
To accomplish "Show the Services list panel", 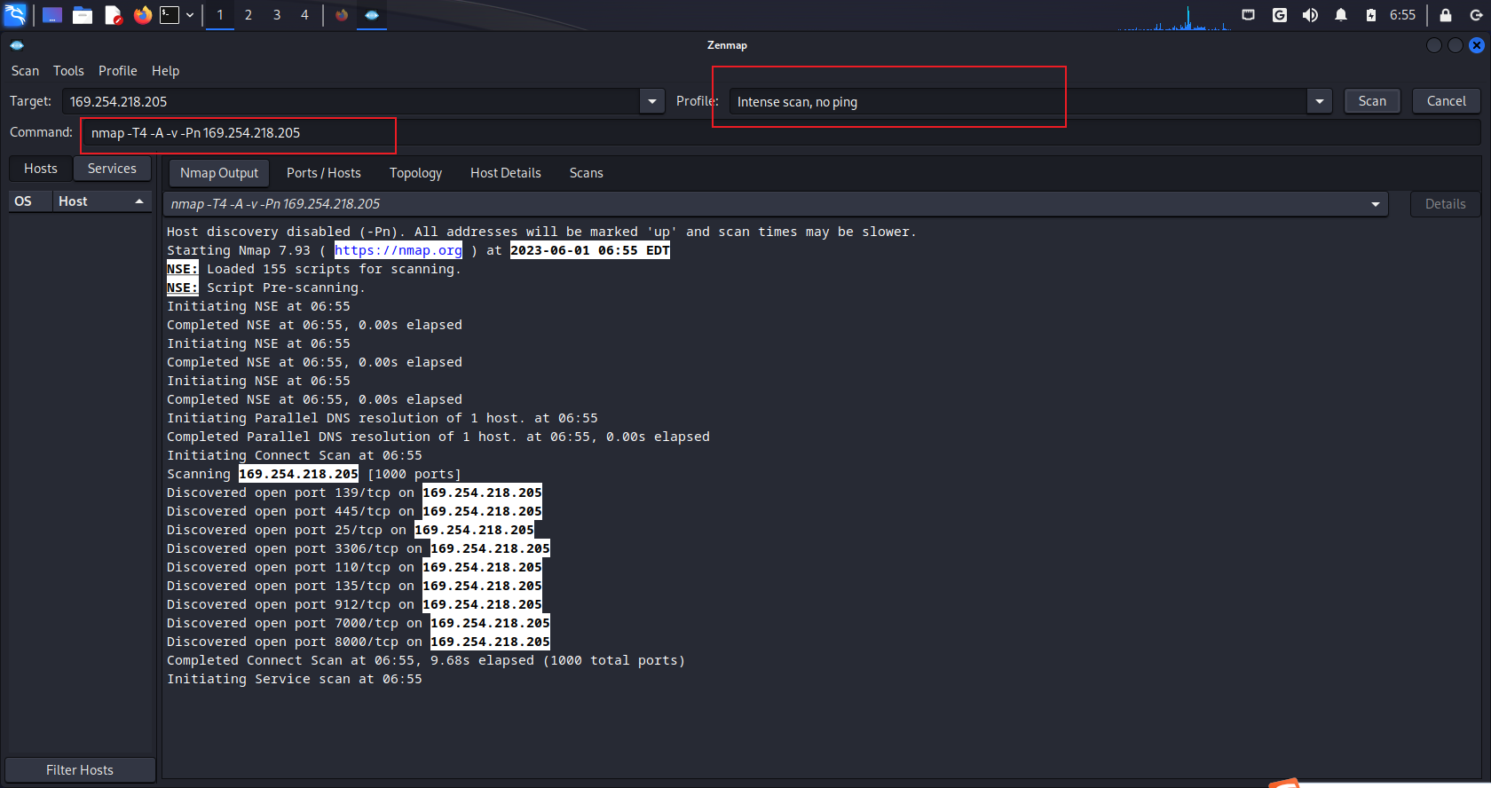I will [x=112, y=169].
